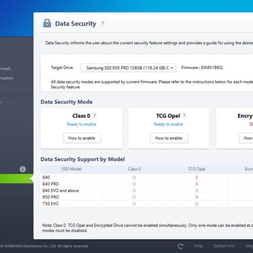
Task: Click the Data Security lock icon
Action: click(47, 23)
